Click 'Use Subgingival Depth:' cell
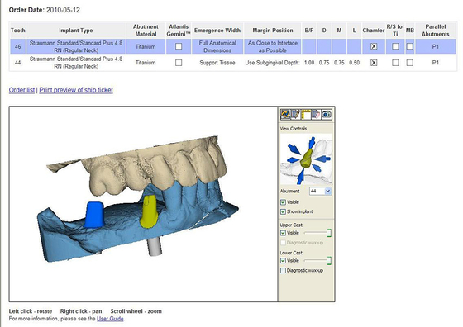 tap(273, 63)
